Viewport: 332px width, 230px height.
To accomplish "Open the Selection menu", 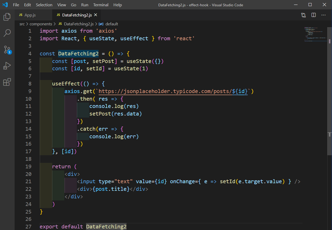I will [x=44, y=5].
